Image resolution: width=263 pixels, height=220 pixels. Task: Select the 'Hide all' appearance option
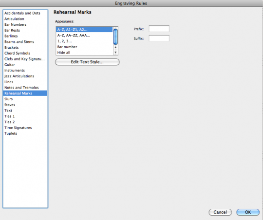coord(84,53)
